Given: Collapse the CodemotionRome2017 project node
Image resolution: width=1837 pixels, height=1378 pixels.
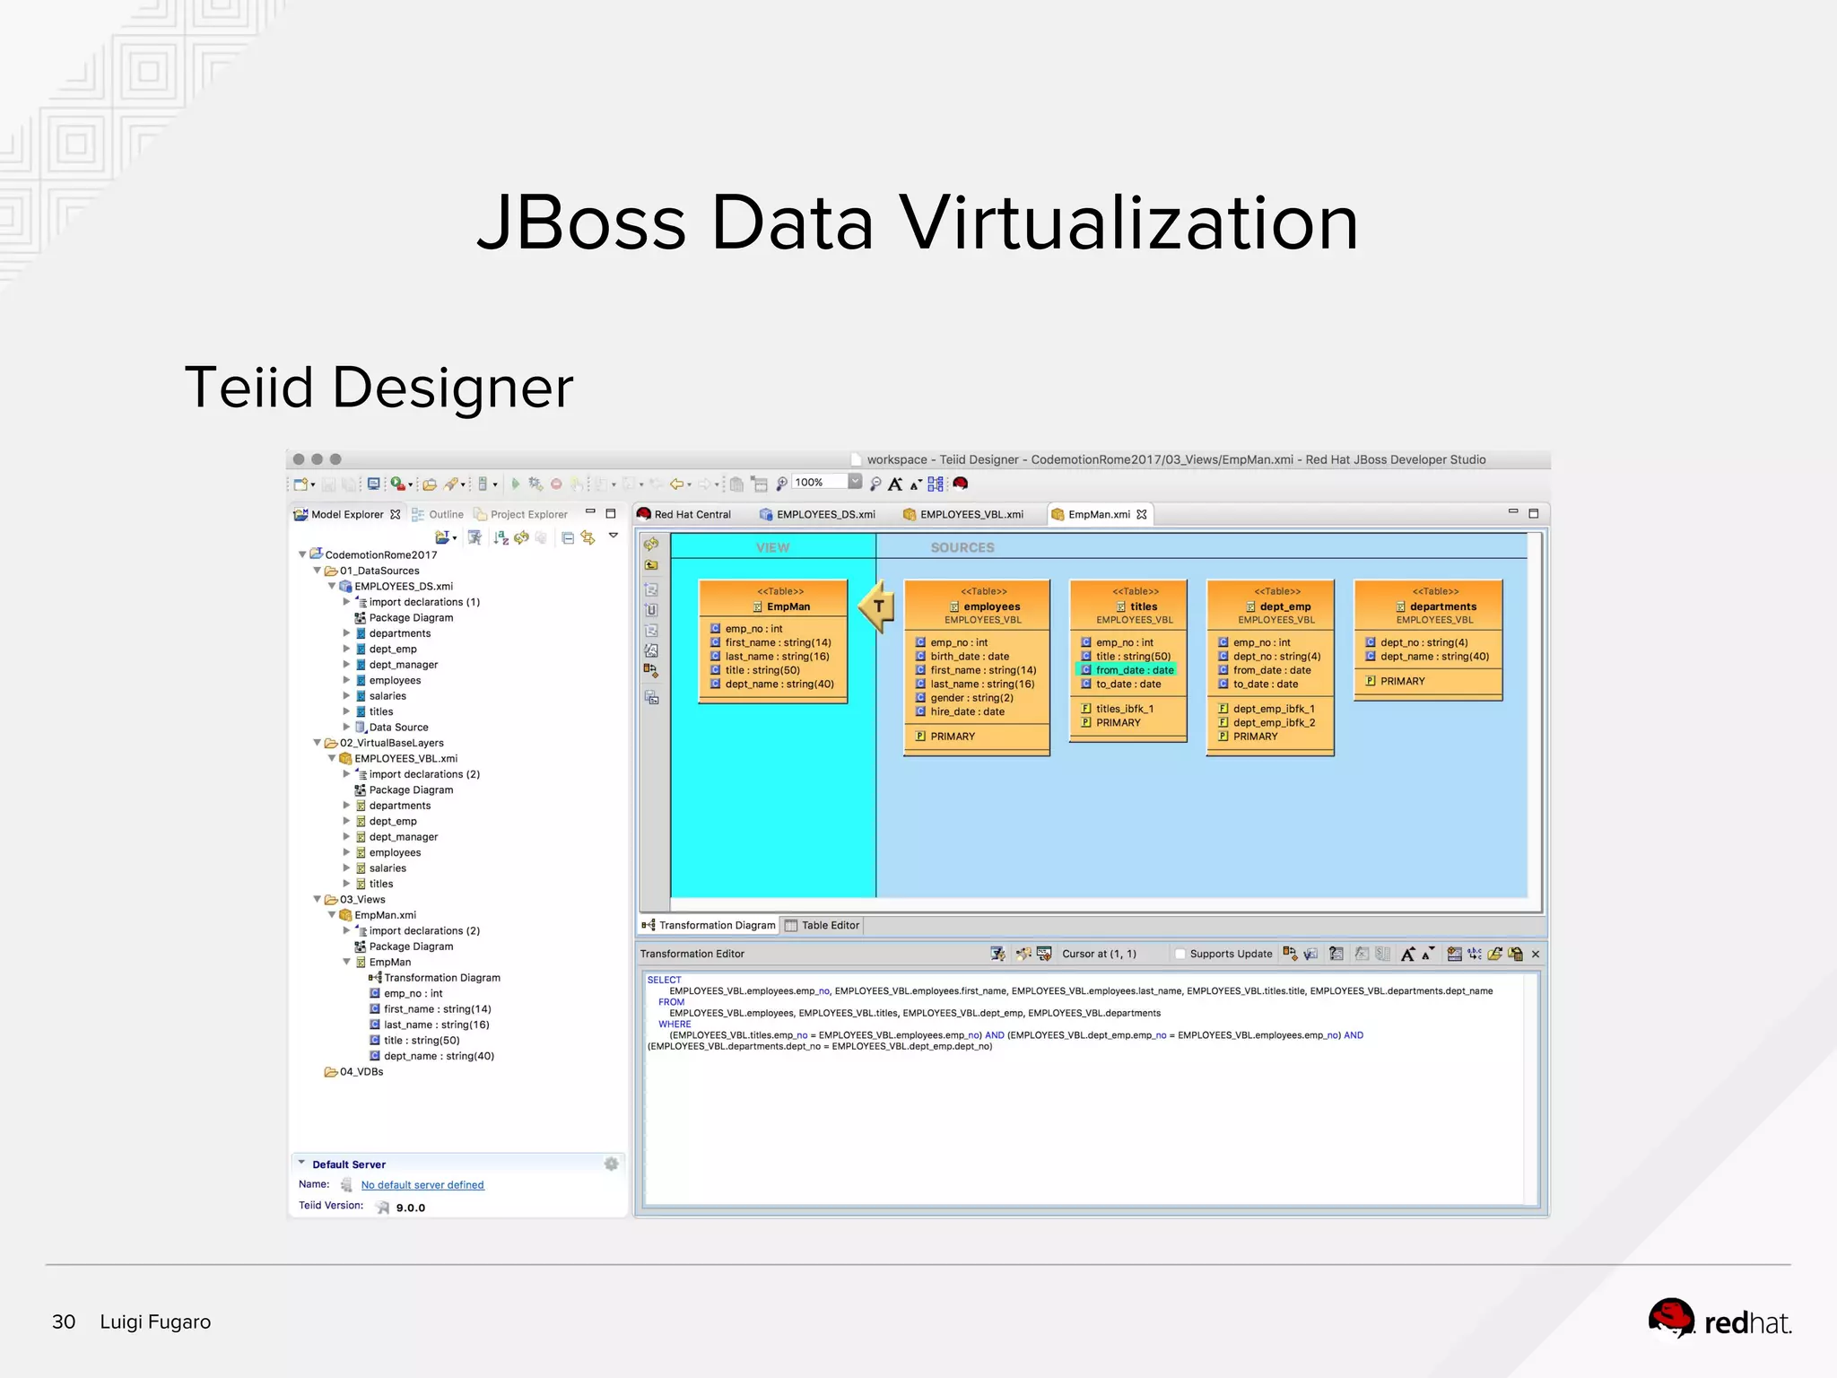Looking at the screenshot, I should point(302,554).
